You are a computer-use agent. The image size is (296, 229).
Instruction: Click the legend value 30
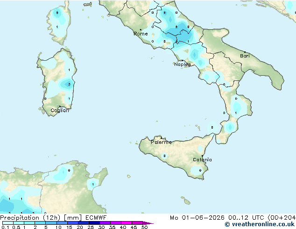(x=101, y=227)
